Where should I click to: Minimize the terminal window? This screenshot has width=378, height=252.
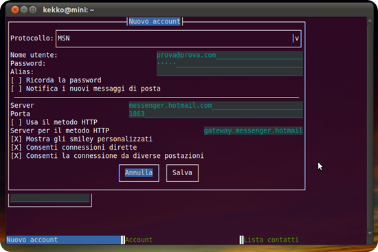(24, 10)
